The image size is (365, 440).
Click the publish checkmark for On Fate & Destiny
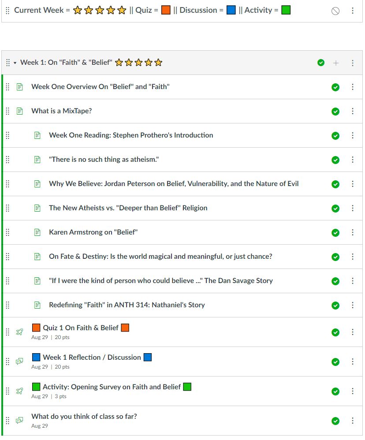[x=335, y=257]
